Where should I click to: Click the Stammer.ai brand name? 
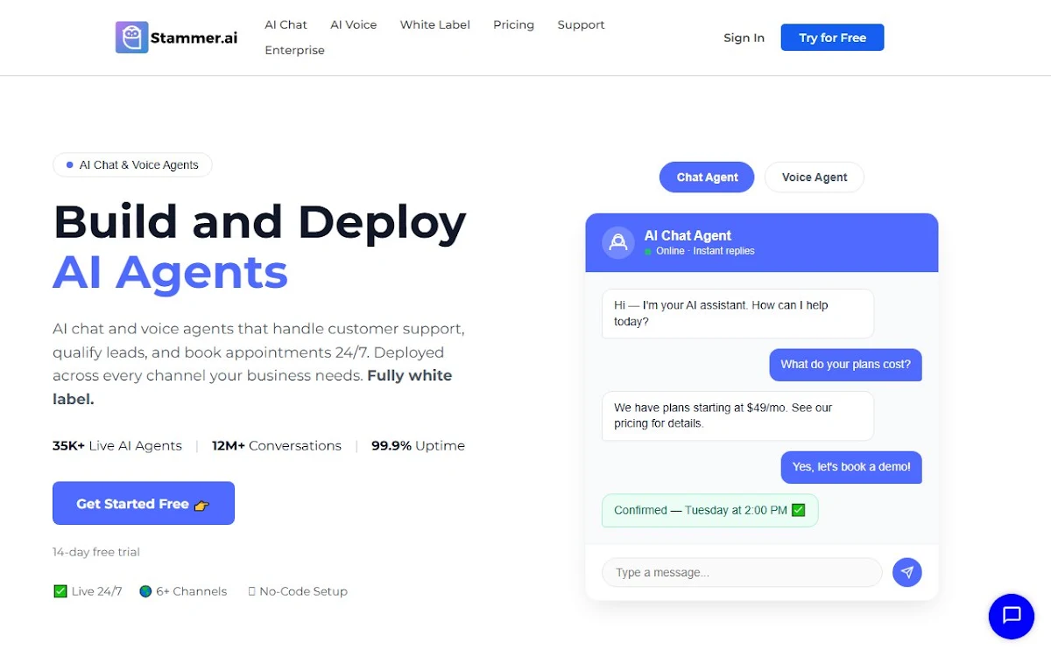point(194,38)
